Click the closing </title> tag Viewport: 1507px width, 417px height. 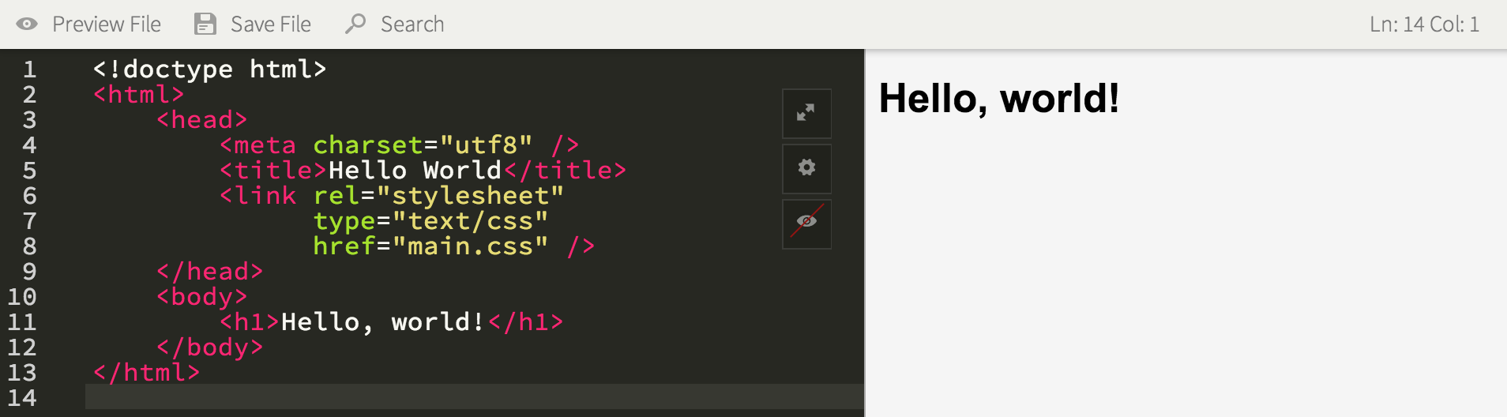[x=565, y=171]
